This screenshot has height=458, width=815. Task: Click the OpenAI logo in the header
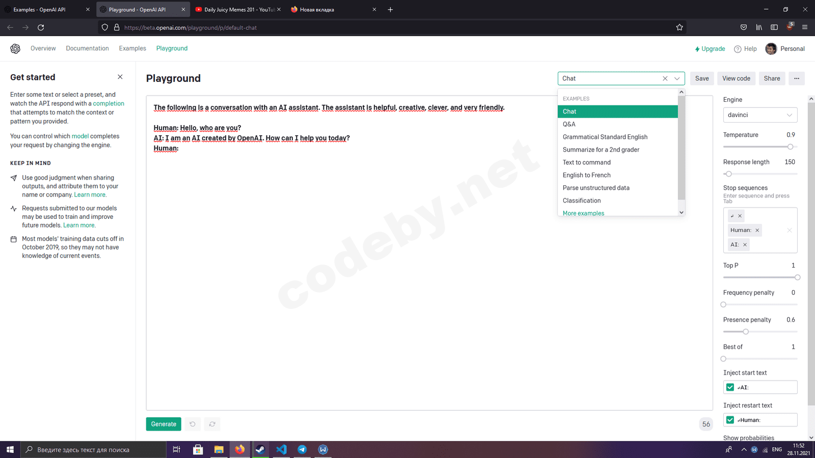[15, 48]
